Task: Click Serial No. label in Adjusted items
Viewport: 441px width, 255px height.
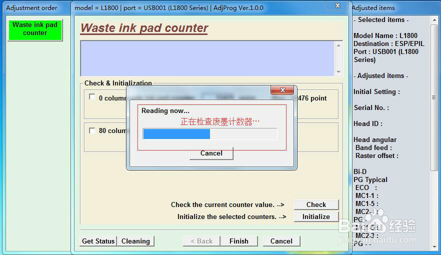Action: (x=371, y=107)
